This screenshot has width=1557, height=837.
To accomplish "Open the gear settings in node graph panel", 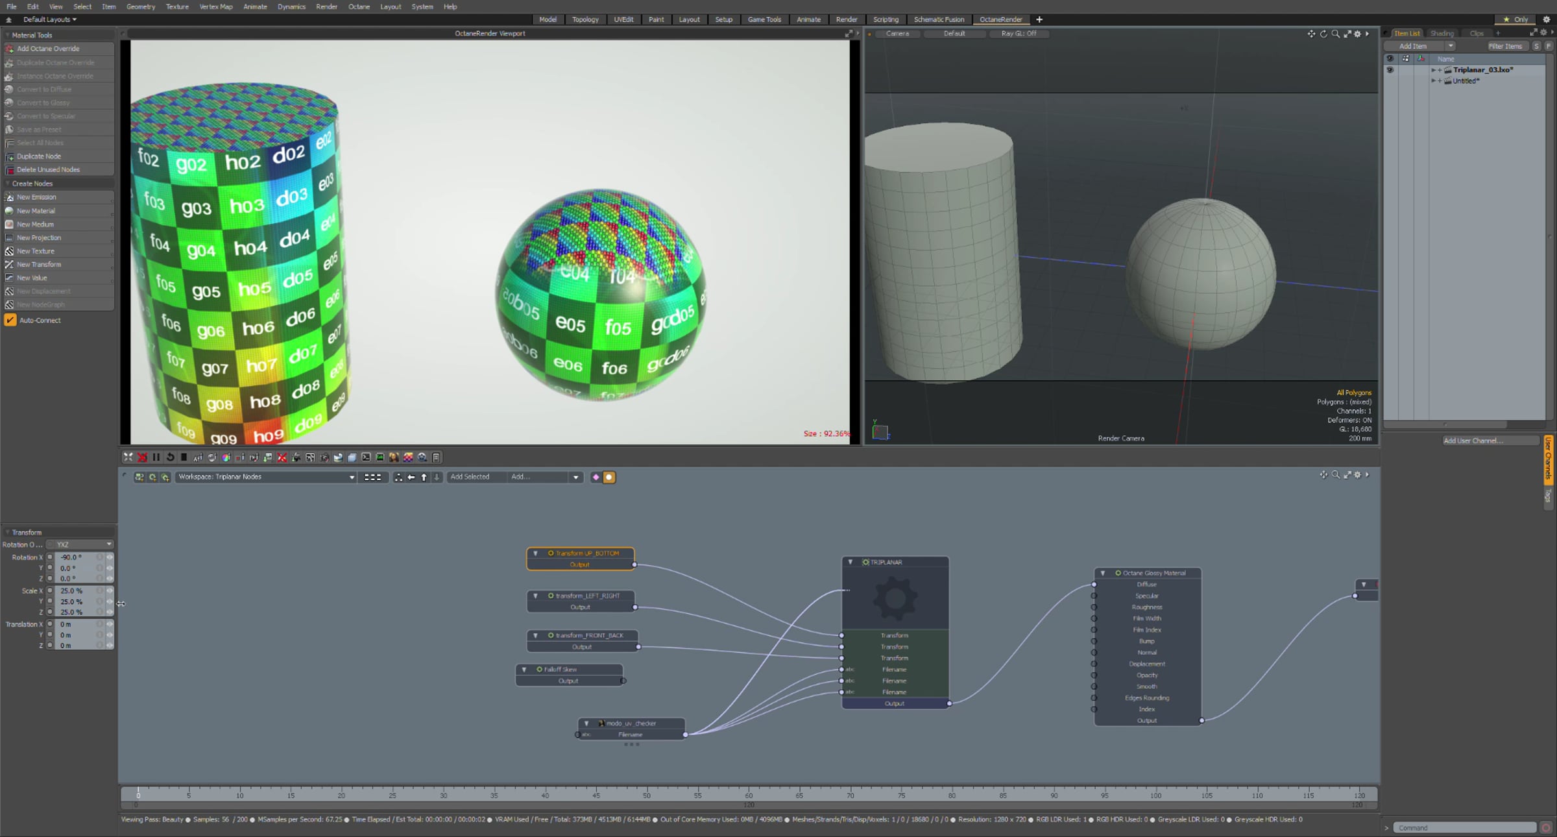I will 1358,475.
